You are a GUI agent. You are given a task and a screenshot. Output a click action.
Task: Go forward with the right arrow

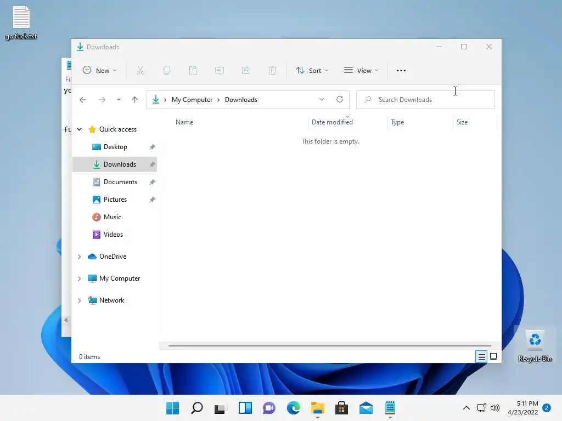[x=102, y=100]
